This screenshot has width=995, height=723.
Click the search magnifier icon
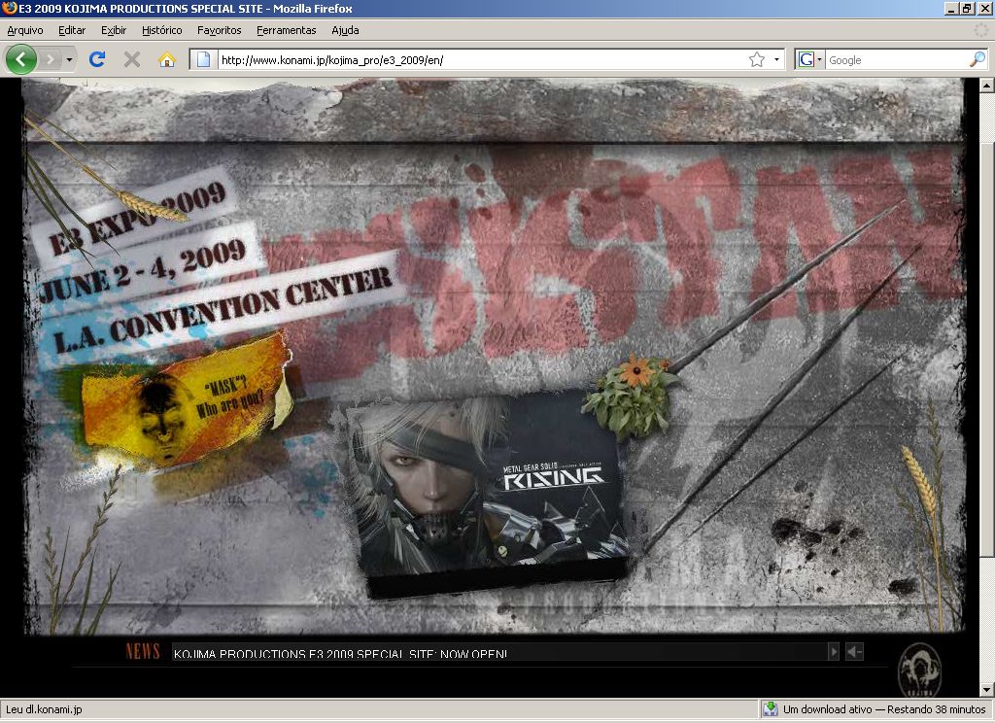point(977,59)
